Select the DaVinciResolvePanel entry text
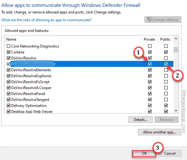The width and height of the screenshot is (187, 160). click(28, 94)
